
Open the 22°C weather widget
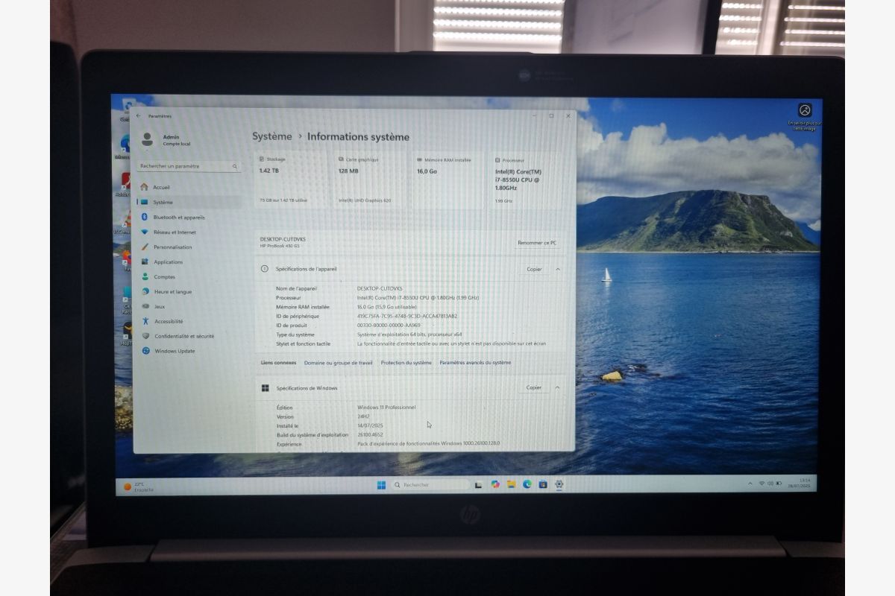pos(139,486)
